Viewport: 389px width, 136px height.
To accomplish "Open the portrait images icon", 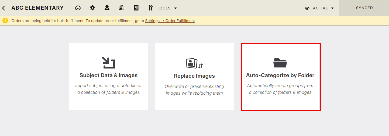I will 122,8.
